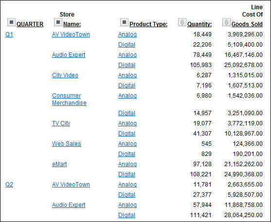Select the TV City store link
Image resolution: width=271 pixels, height=222 pixels.
(x=61, y=123)
